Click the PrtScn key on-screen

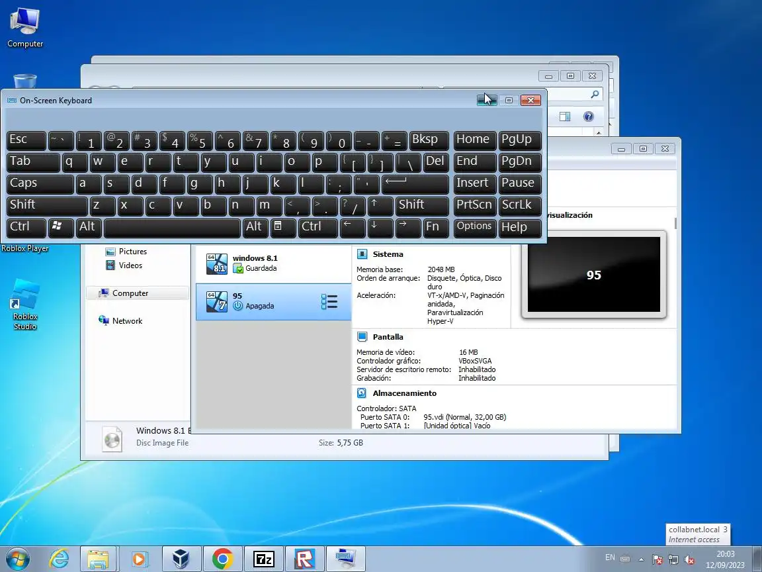[x=475, y=206]
